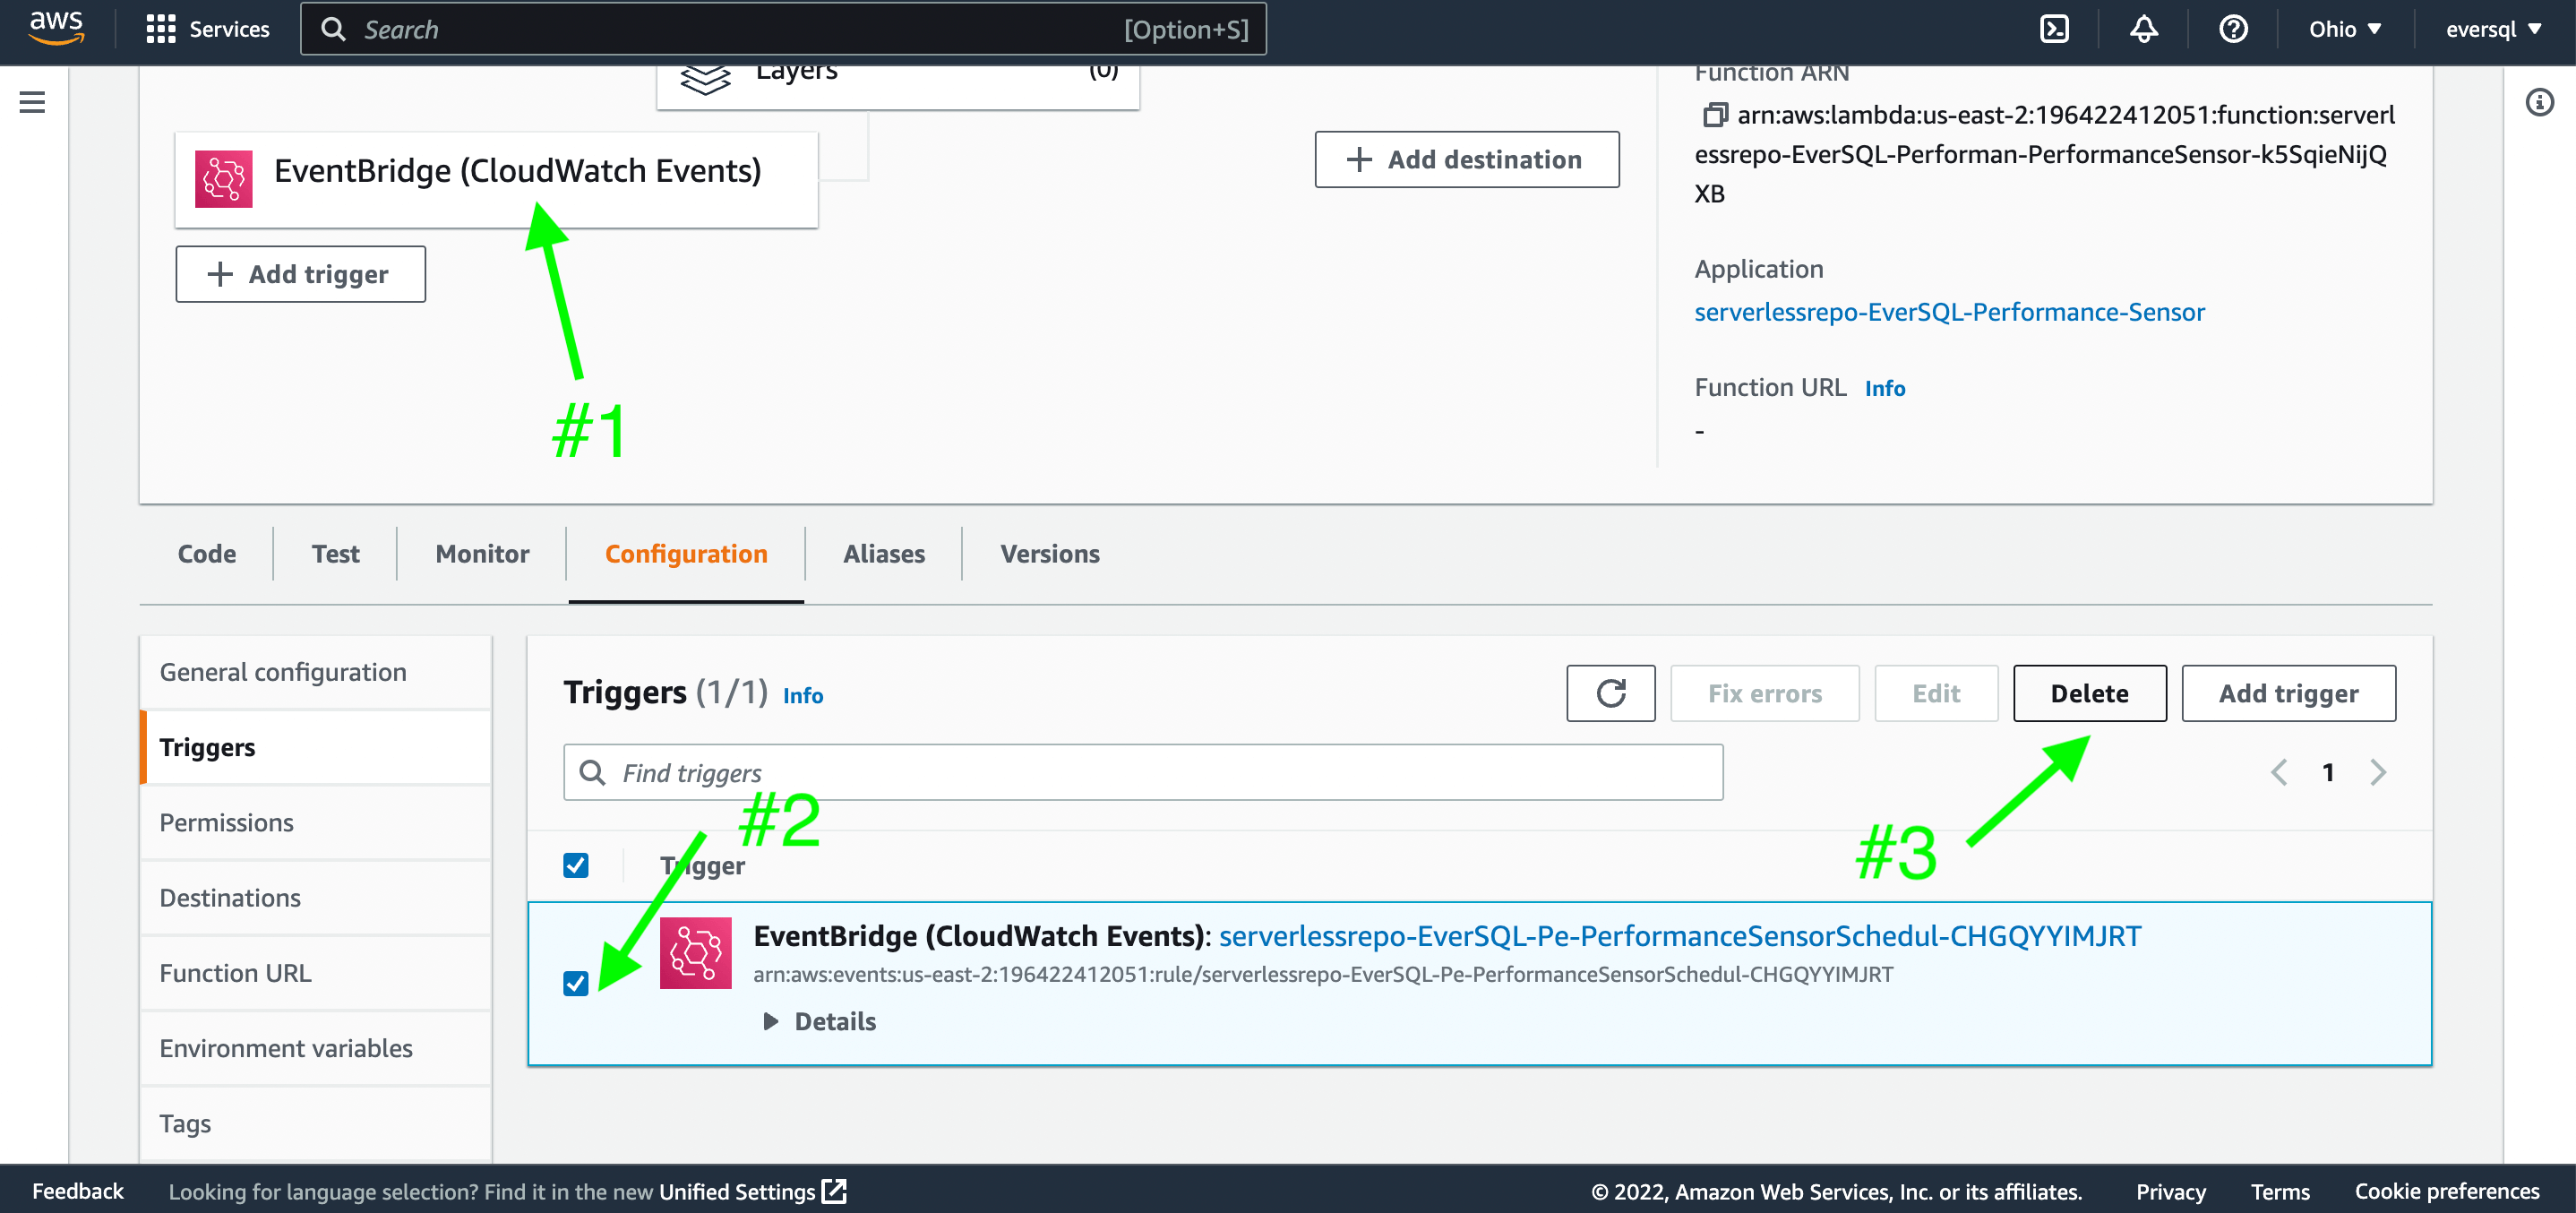Switch to the Test tab
2576x1213 pixels.
[x=335, y=553]
